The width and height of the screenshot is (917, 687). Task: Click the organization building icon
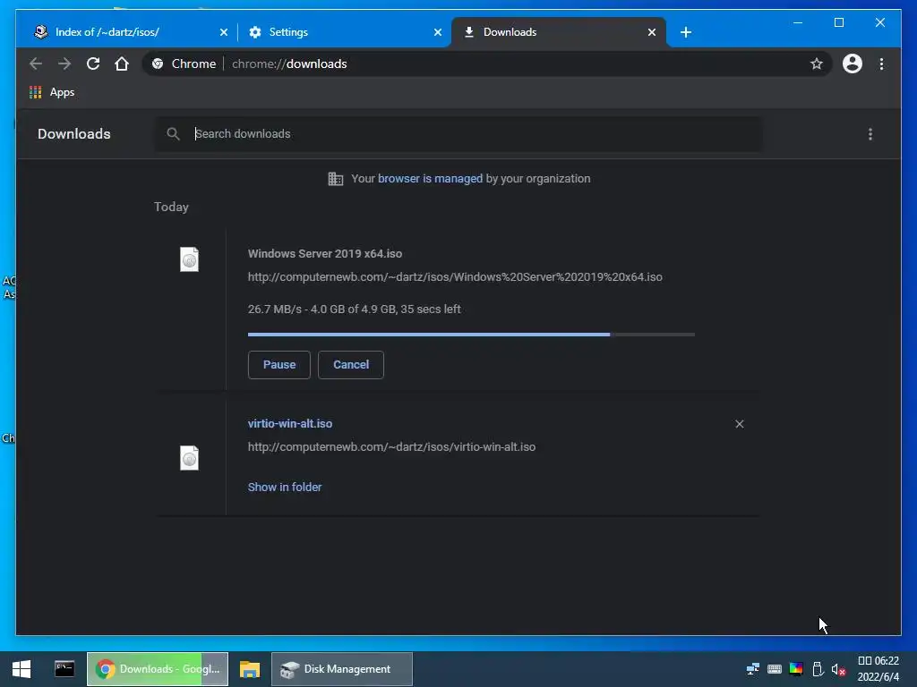pos(336,179)
